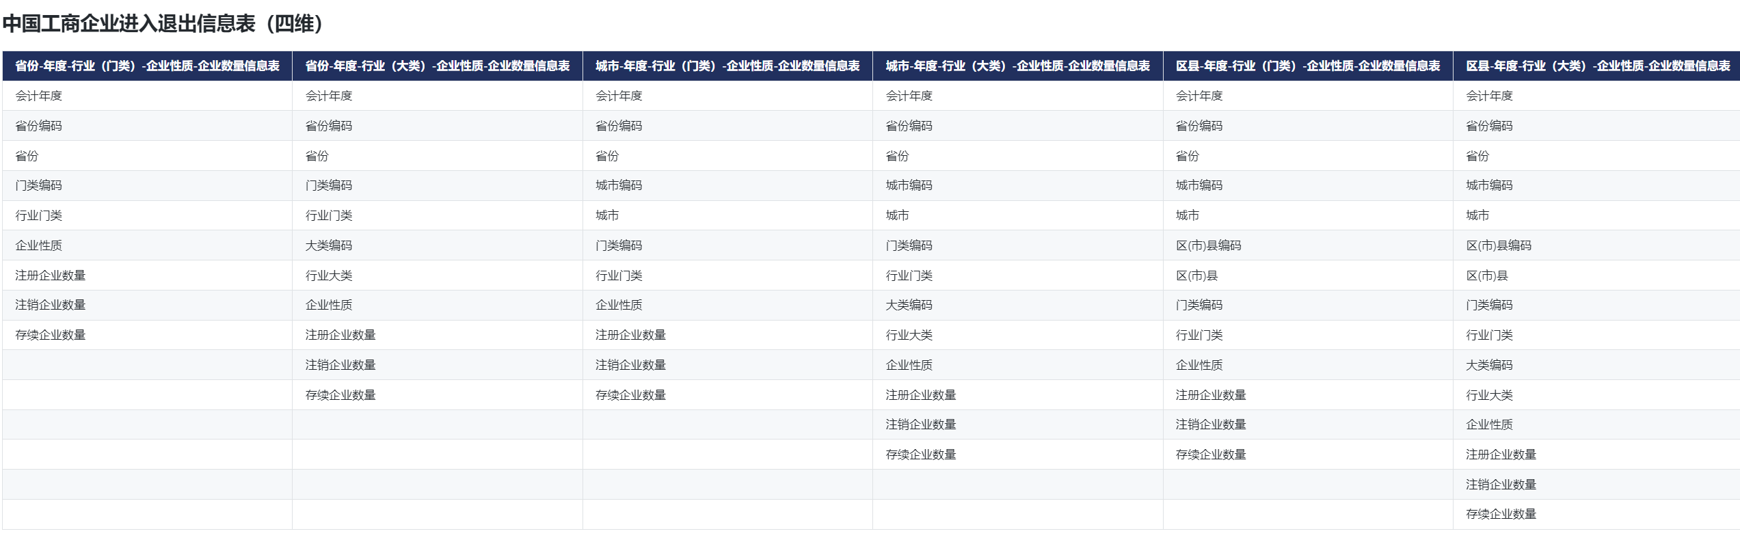Select header 区县-年度-行业（门类）-企业性质-企业数量信息表
The image size is (1740, 540).
pos(1308,66)
